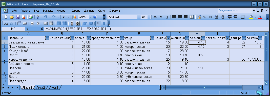Select the Combo Box form control
This screenshot has width=270, height=96.
click(x=51, y=23)
